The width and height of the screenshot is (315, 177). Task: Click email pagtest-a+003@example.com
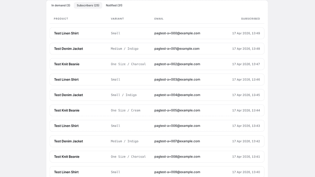point(177,80)
